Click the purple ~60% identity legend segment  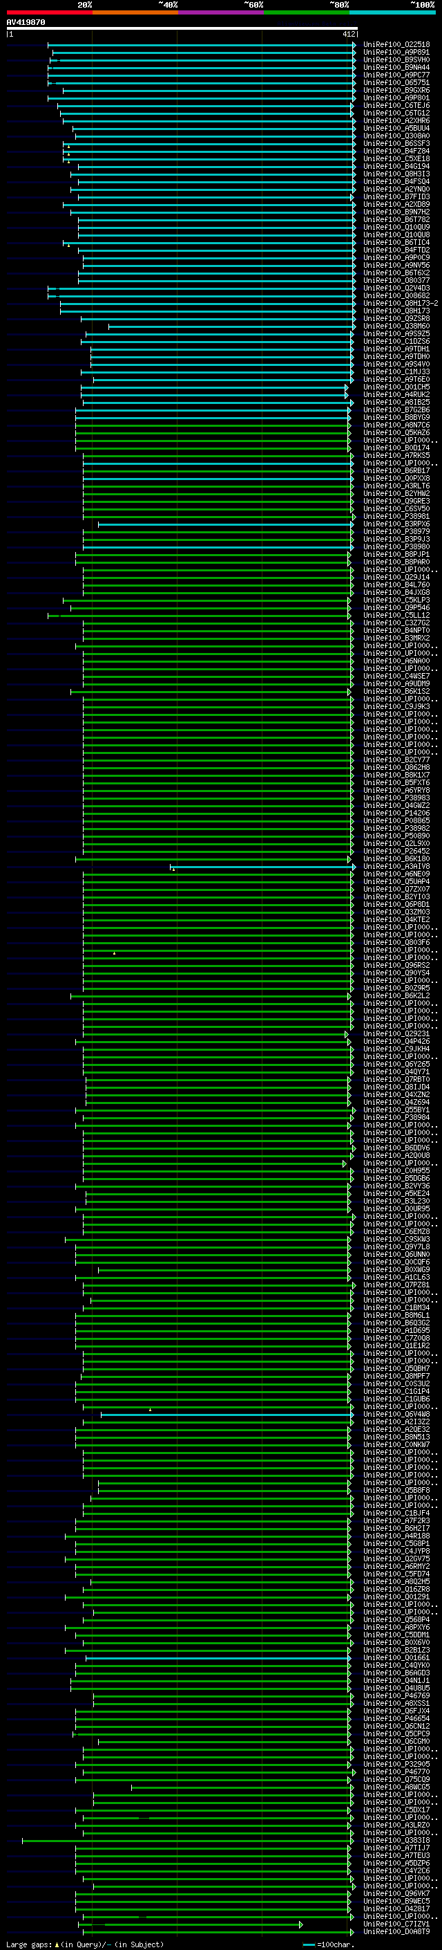pyautogui.click(x=220, y=12)
